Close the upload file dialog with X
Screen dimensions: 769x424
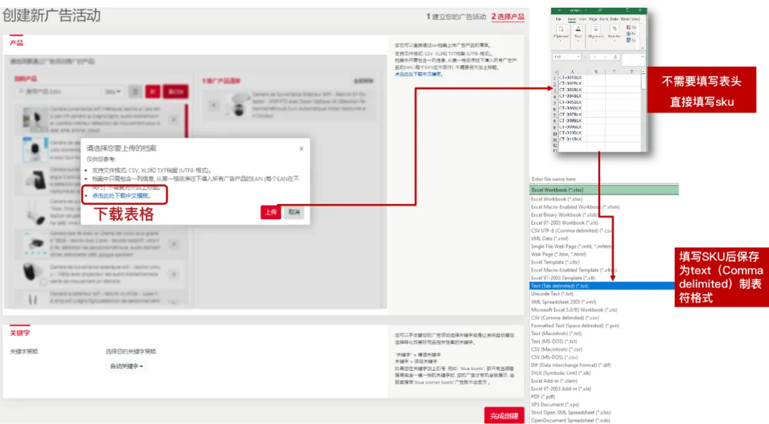coord(301,149)
